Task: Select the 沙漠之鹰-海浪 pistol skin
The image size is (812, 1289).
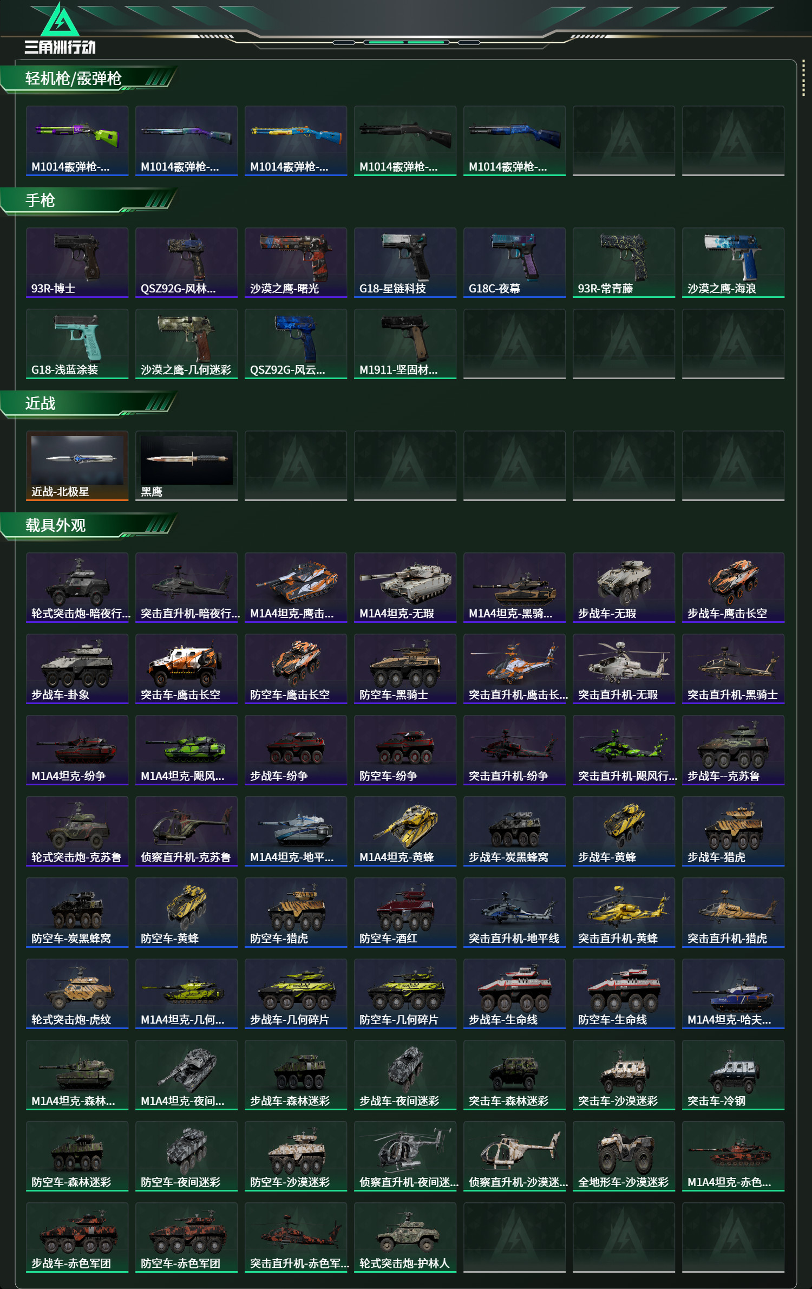Action: [x=734, y=263]
